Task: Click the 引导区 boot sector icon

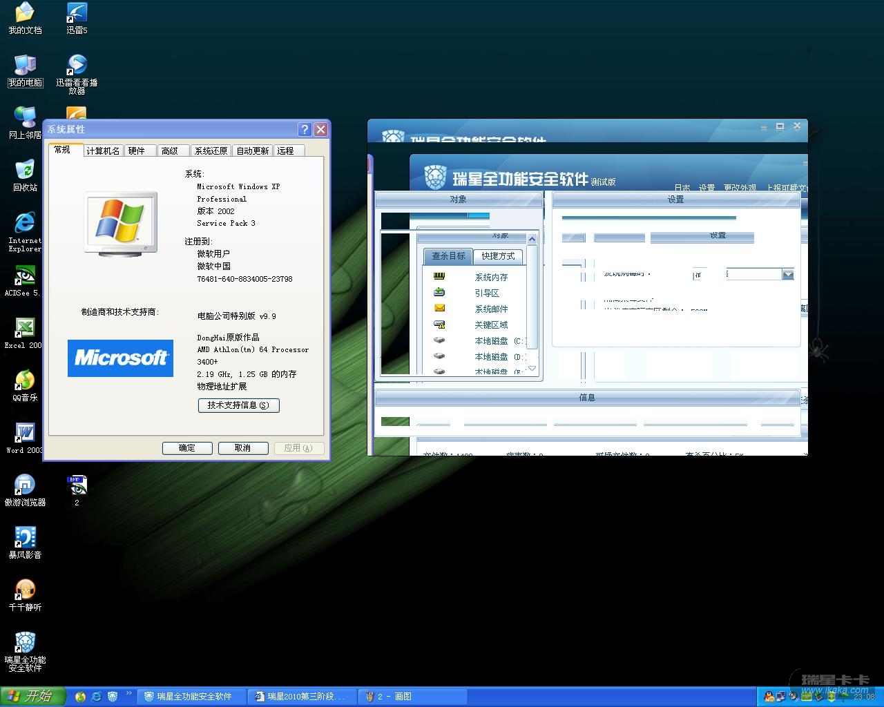Action: 439,292
